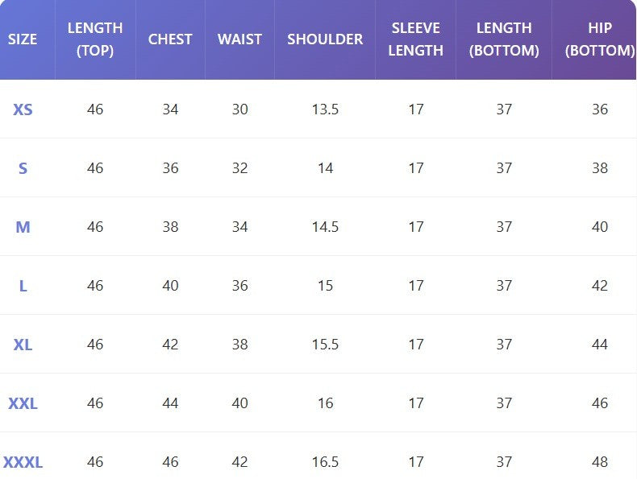Click the XS size row label
The height and width of the screenshot is (479, 637).
(23, 109)
